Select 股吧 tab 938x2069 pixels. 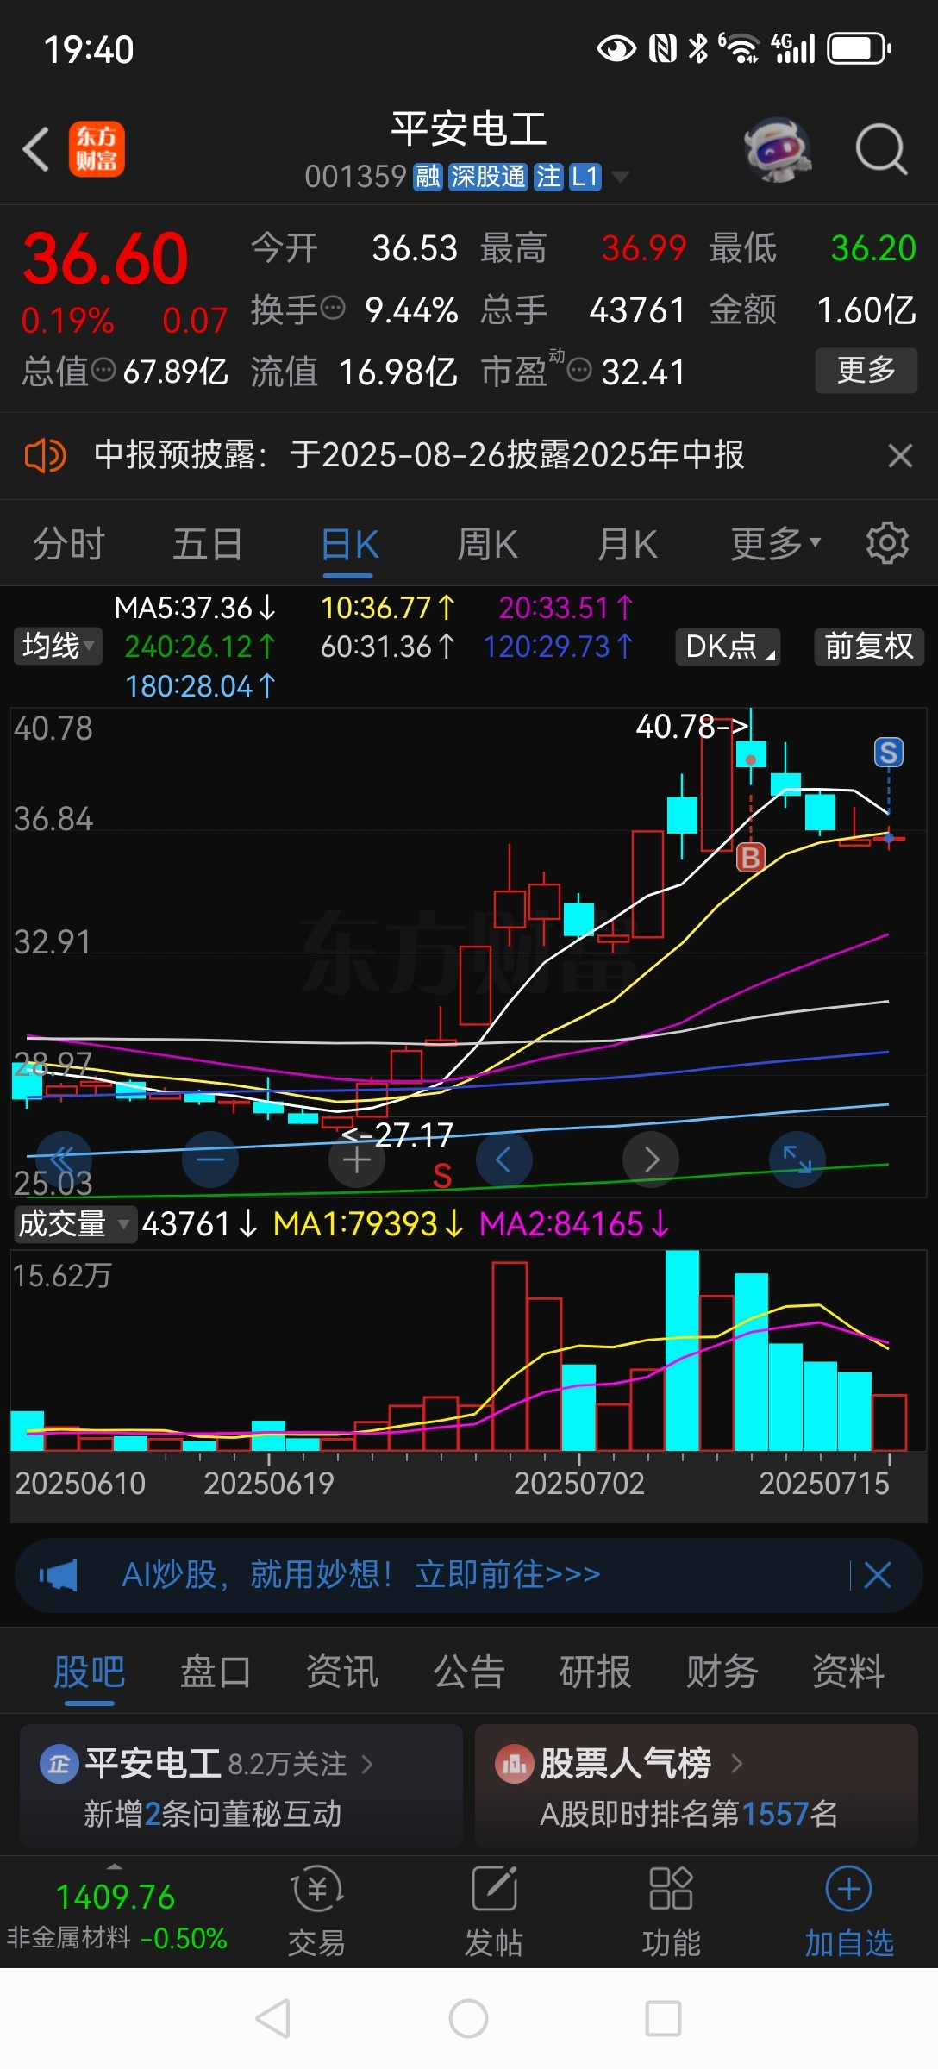pos(89,1672)
